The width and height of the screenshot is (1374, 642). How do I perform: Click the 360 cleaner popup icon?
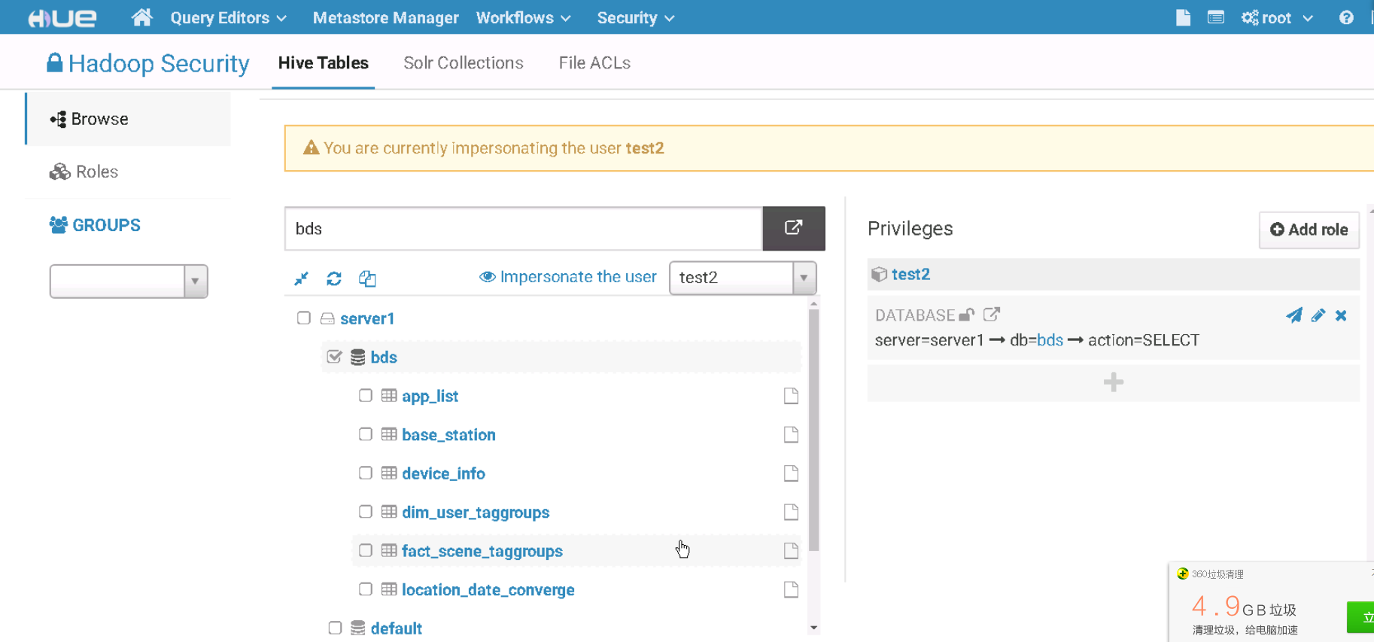coord(1182,574)
